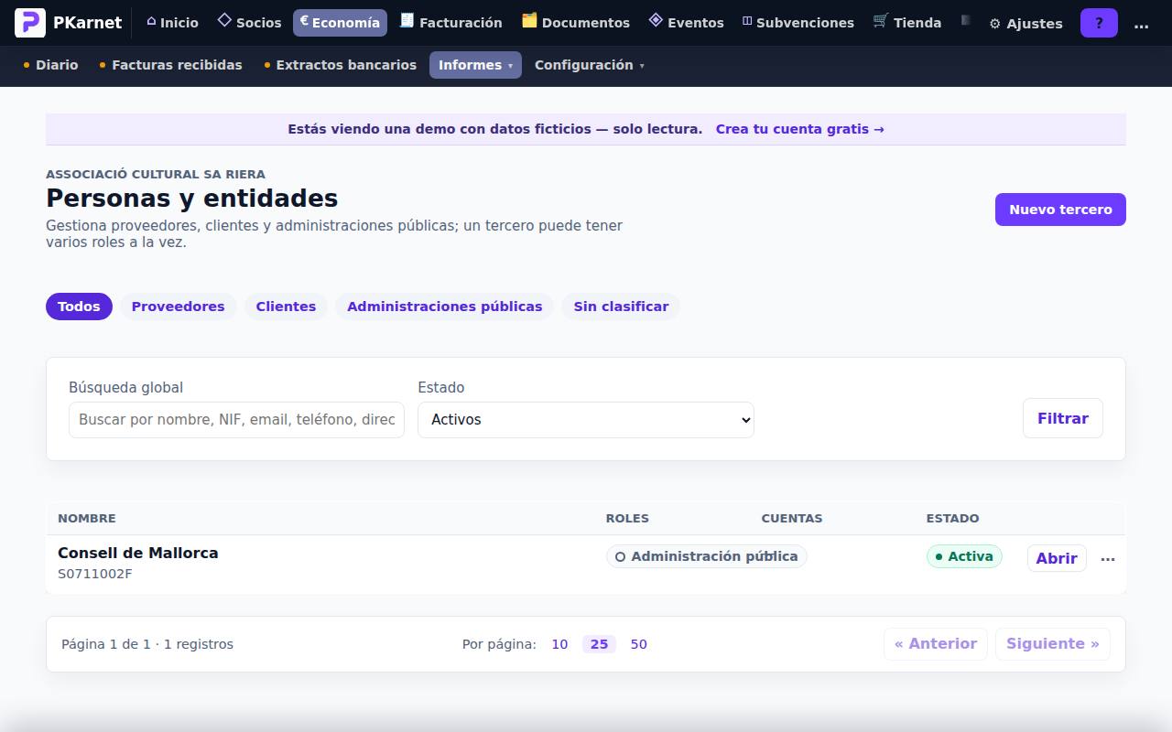The image size is (1172, 732).
Task: Click the gear icon beside Ajustes
Action: (995, 24)
